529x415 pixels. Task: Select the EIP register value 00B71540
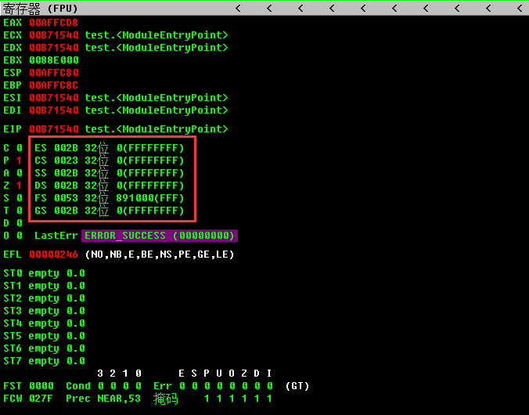54,129
